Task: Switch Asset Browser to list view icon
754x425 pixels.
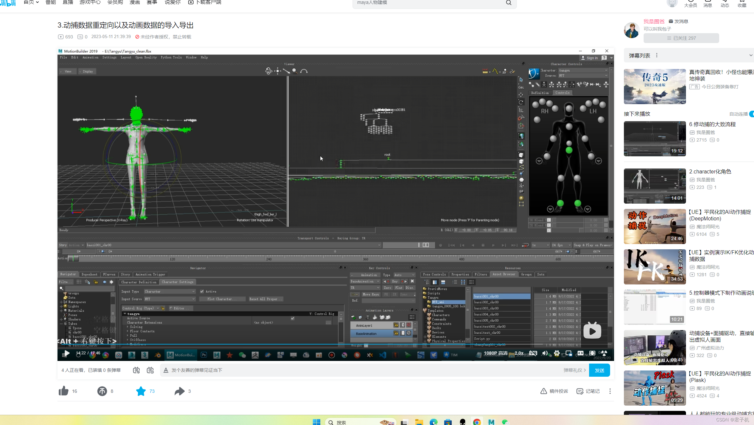Action: tap(455, 282)
